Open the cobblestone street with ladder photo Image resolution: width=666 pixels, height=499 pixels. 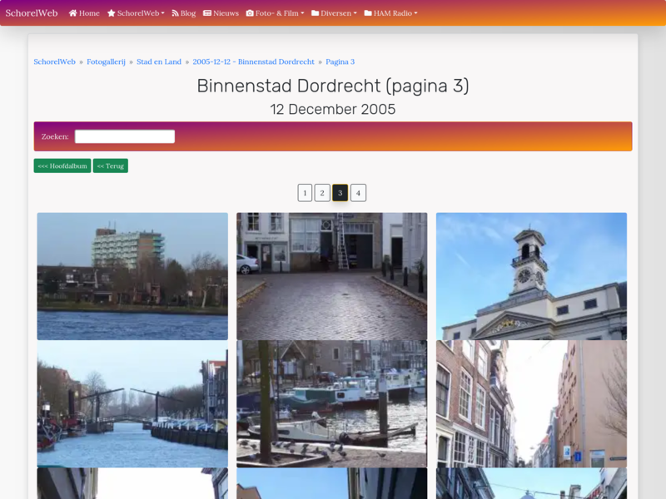[331, 276]
